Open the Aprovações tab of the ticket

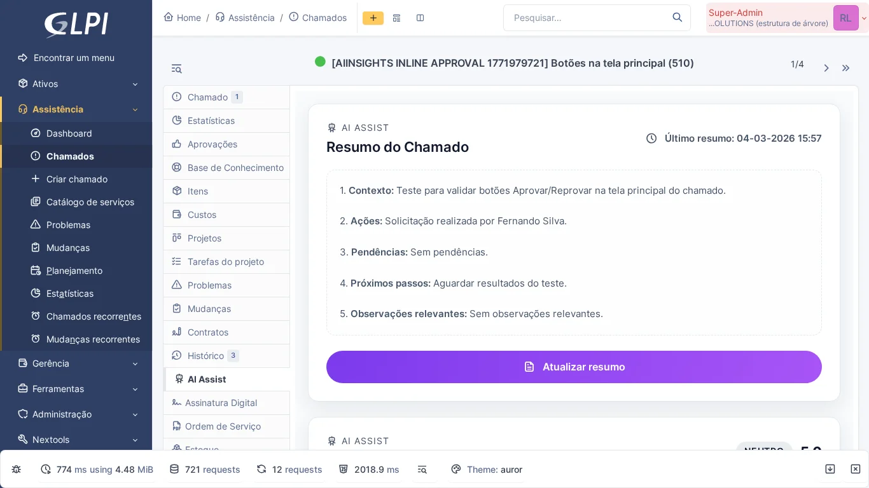tap(212, 144)
